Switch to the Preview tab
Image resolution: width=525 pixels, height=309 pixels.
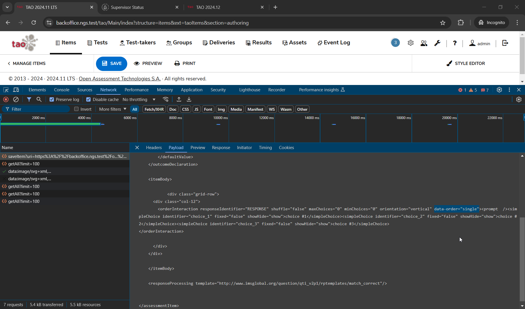coord(198,148)
